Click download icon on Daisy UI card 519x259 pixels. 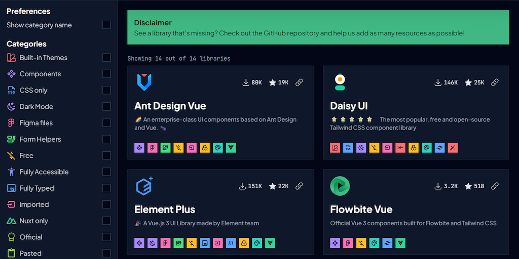tap(438, 82)
